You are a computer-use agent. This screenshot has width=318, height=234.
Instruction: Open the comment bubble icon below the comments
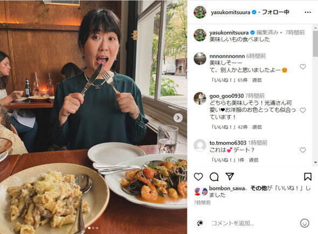(x=214, y=177)
